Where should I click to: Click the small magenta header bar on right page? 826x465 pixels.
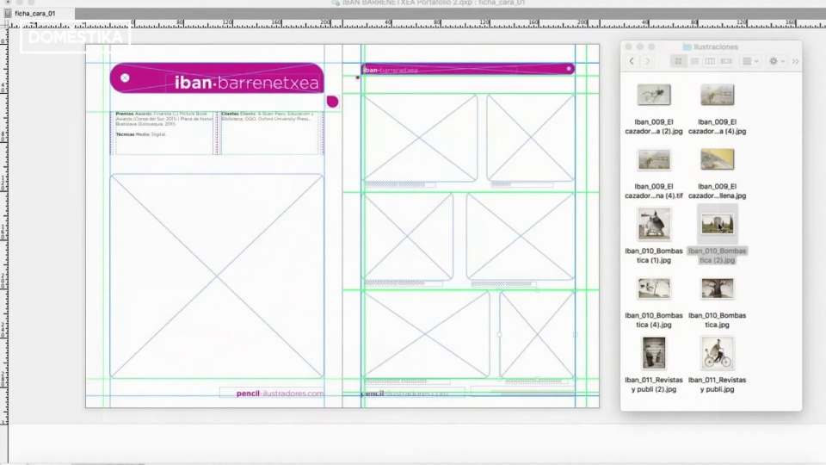pos(468,69)
